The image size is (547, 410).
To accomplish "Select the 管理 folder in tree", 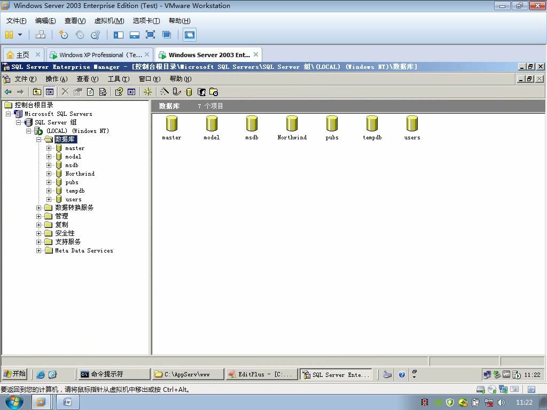I will (x=61, y=216).
